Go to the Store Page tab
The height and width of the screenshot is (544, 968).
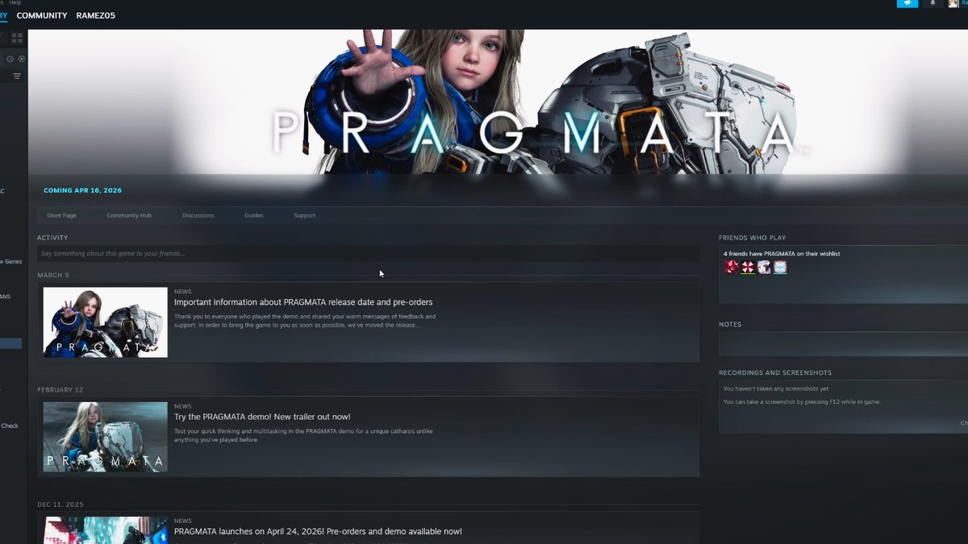tap(61, 215)
